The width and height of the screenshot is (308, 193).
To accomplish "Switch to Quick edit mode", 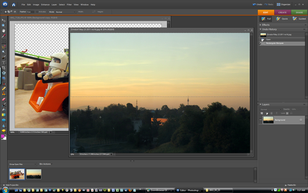I will click(x=282, y=19).
